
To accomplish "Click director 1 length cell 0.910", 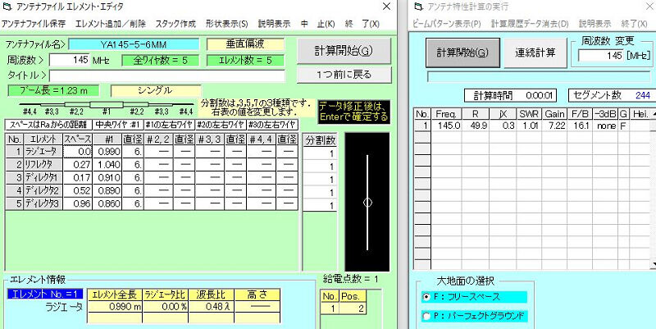I will [x=107, y=178].
